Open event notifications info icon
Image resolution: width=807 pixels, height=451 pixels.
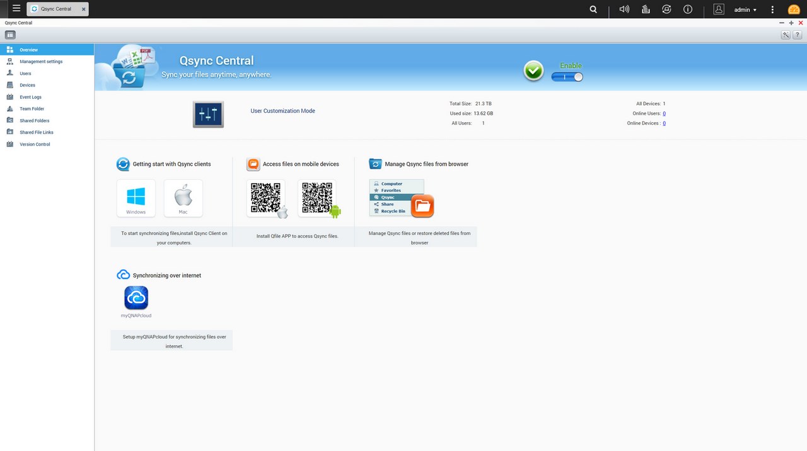tap(688, 9)
